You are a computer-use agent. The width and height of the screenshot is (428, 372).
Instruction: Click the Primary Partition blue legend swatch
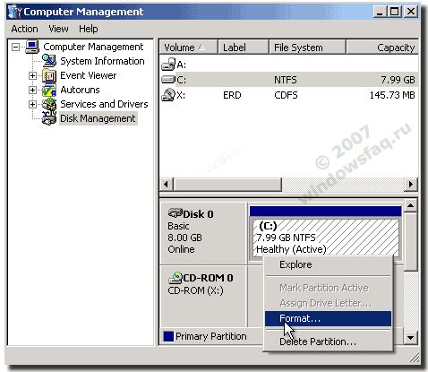click(x=168, y=336)
